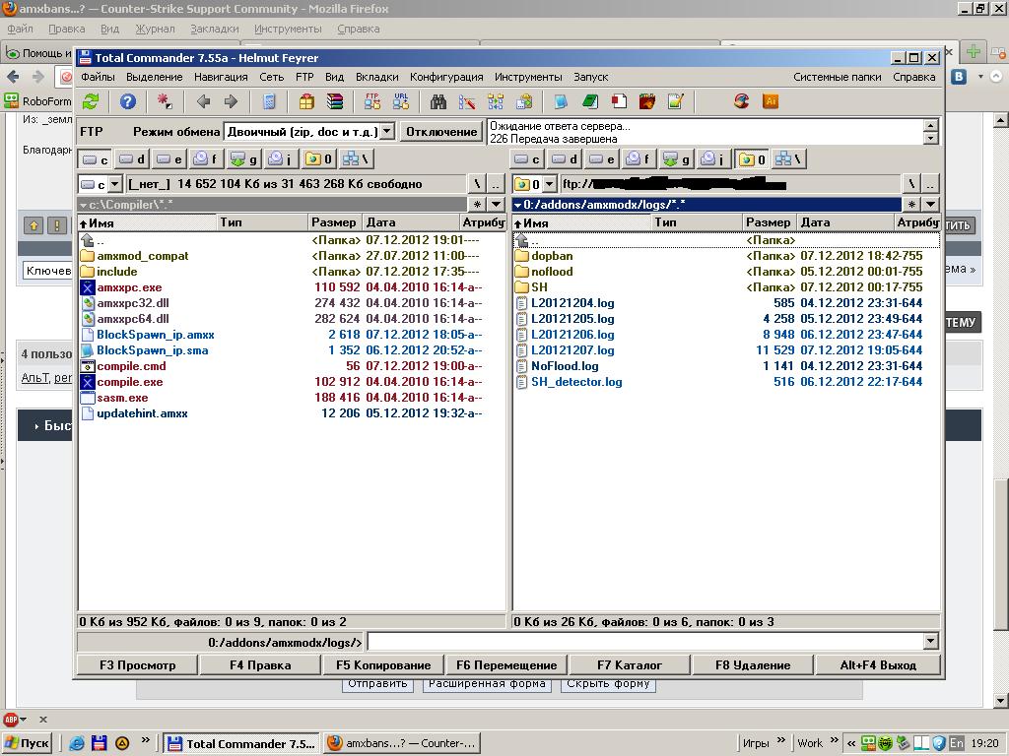
Task: Open left panel directory history arrow
Action: (x=497, y=205)
